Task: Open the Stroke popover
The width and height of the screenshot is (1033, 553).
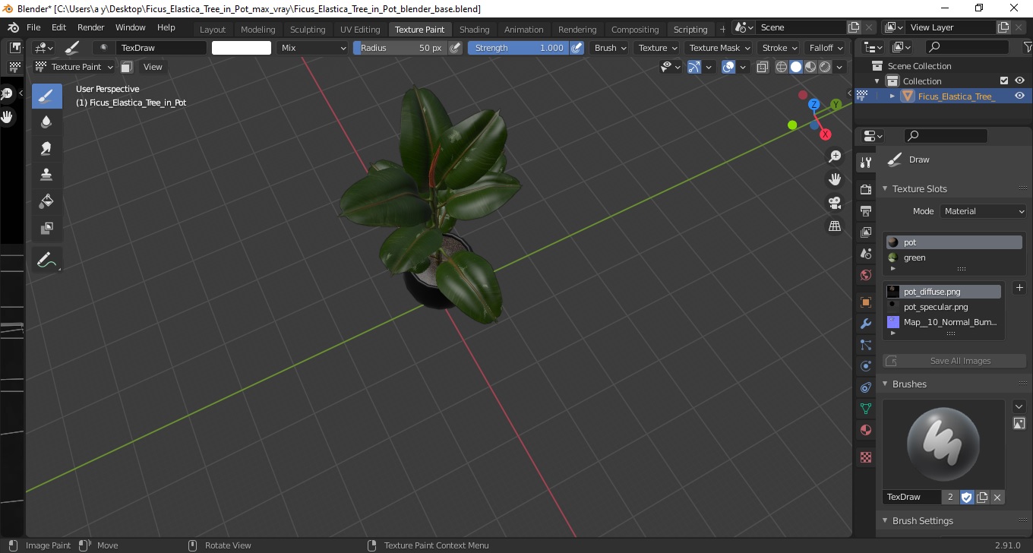Action: point(779,48)
